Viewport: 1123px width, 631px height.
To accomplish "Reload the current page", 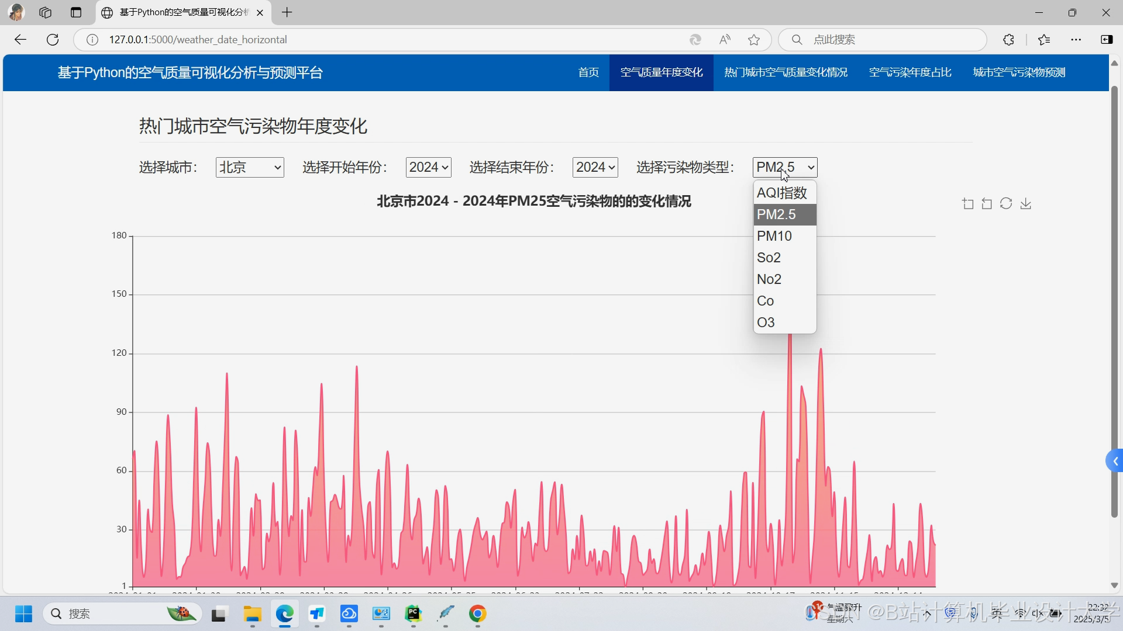I will click(53, 40).
